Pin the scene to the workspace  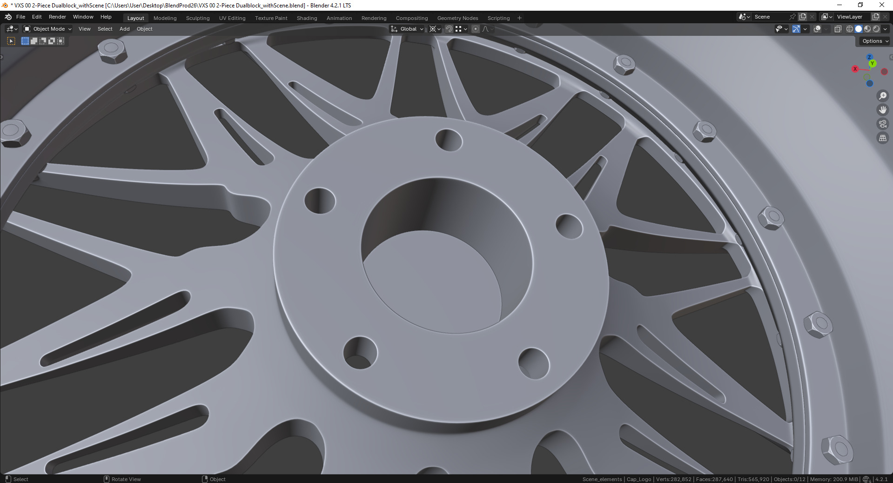(792, 17)
